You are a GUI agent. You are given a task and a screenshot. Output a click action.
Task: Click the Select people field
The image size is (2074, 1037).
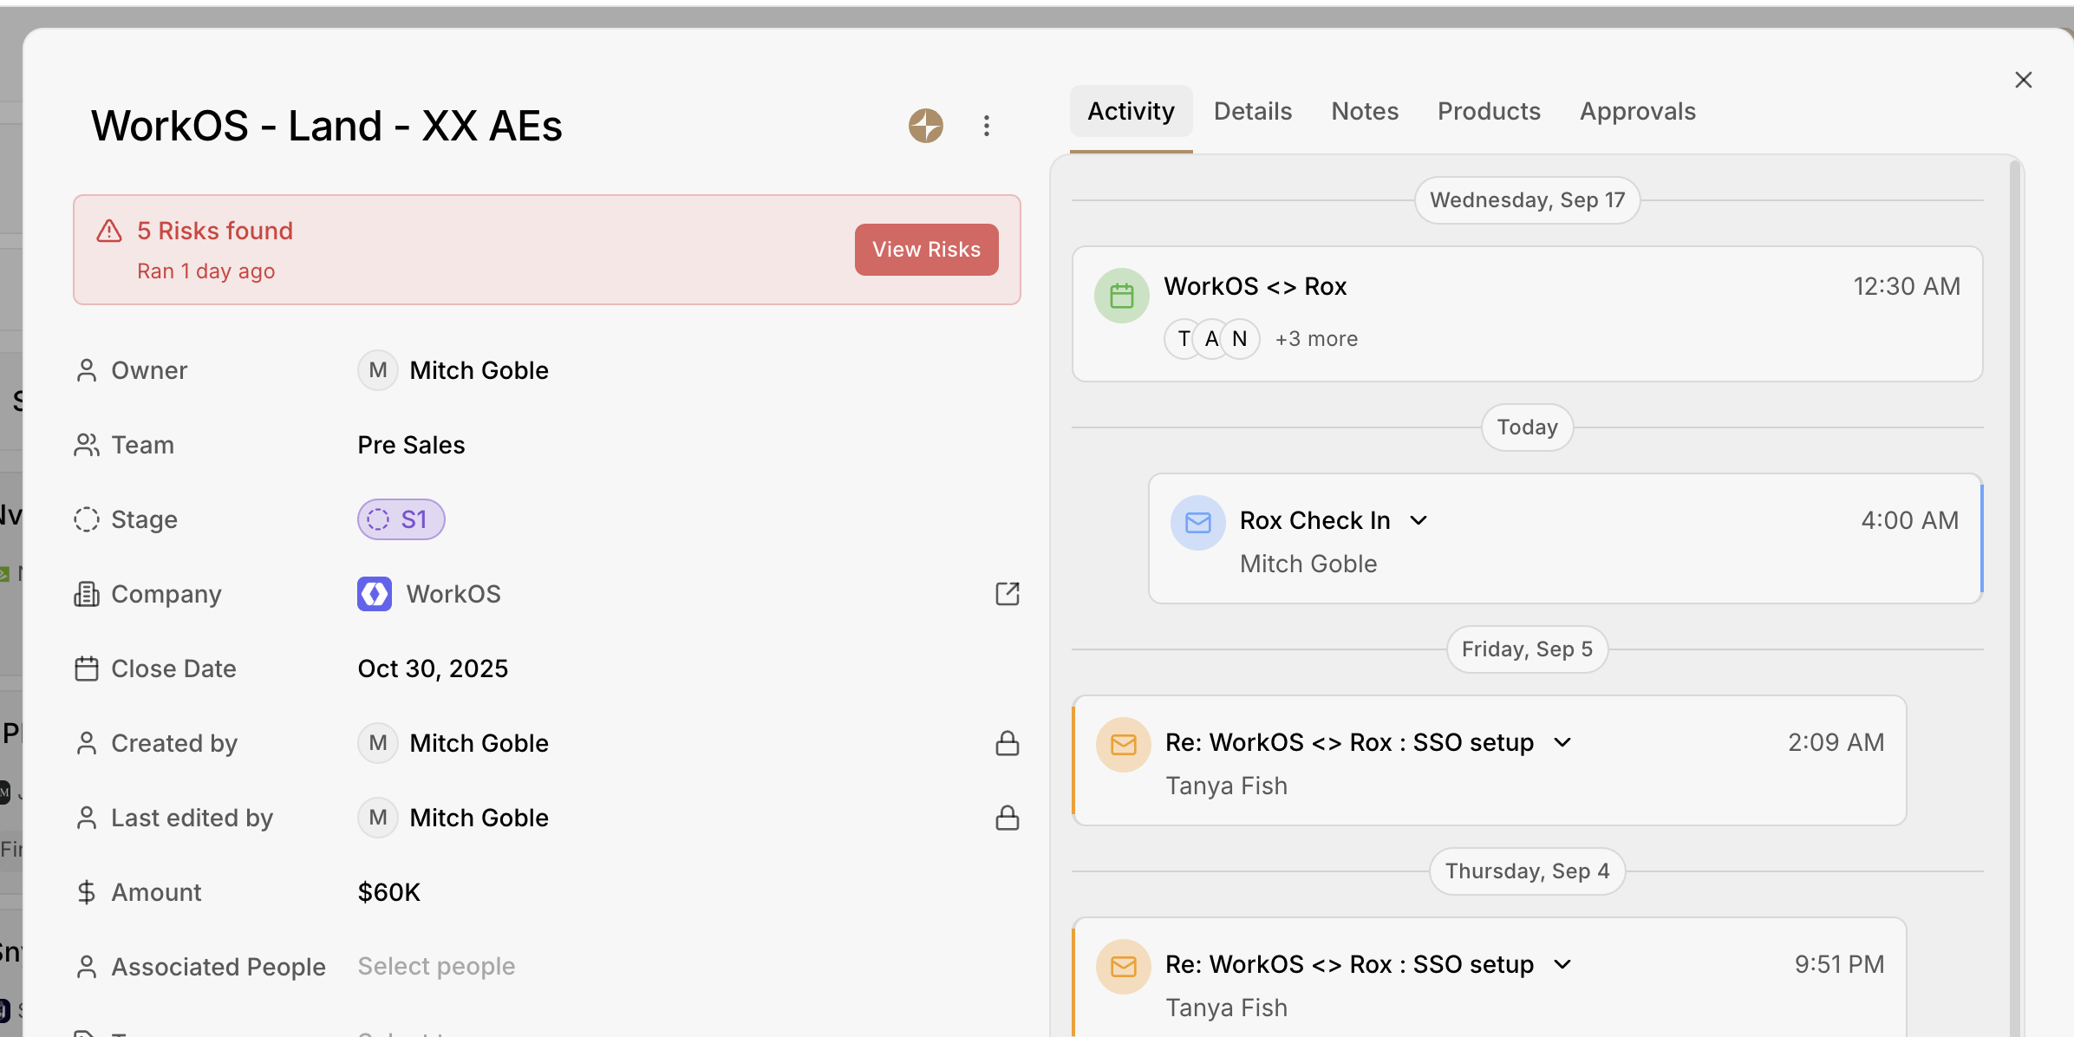pos(436,966)
